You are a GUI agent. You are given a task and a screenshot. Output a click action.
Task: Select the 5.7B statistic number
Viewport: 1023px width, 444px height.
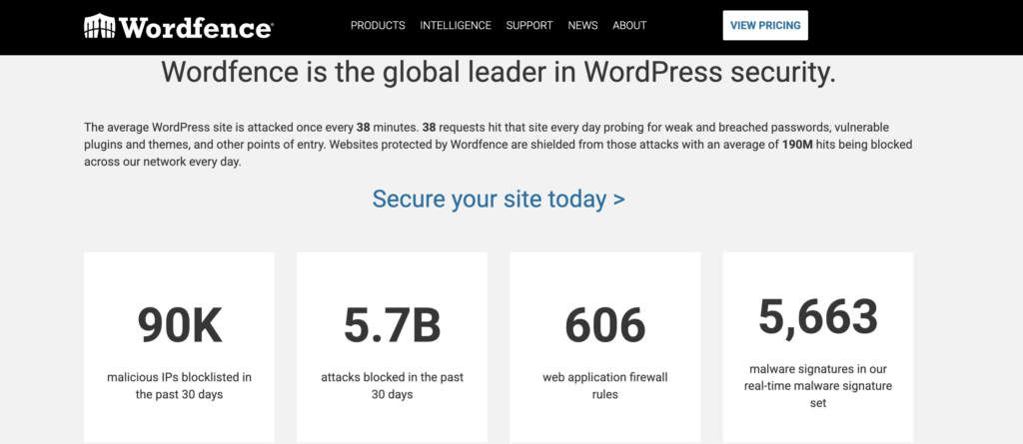pyautogui.click(x=392, y=325)
